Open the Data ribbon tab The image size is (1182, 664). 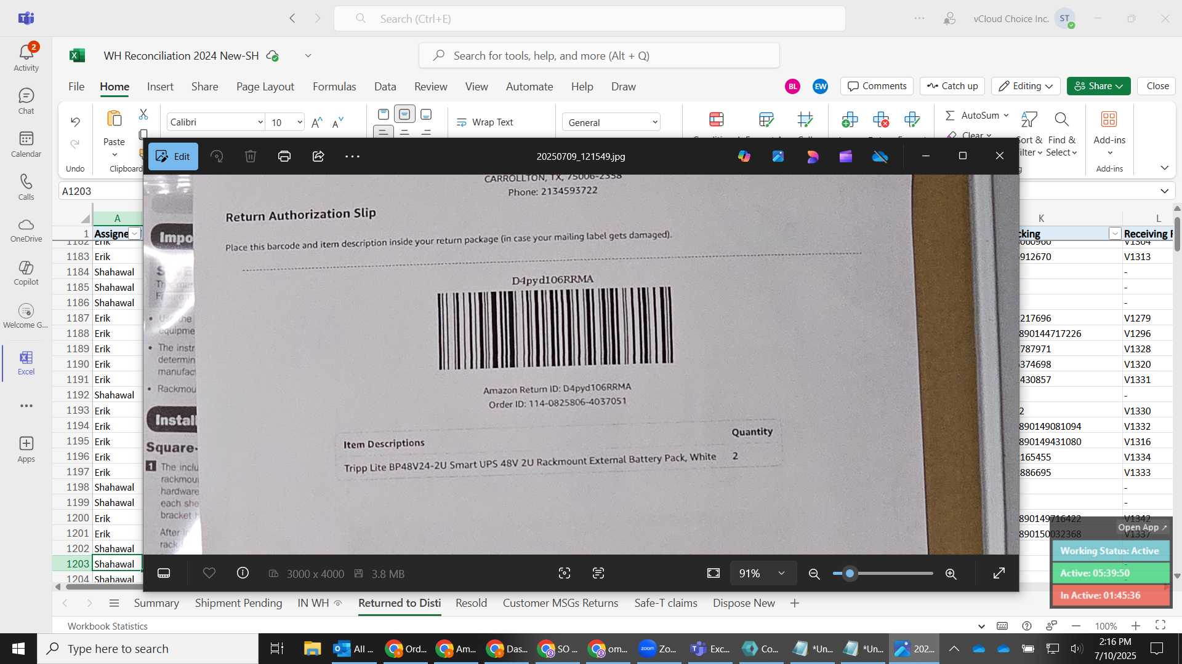(385, 87)
